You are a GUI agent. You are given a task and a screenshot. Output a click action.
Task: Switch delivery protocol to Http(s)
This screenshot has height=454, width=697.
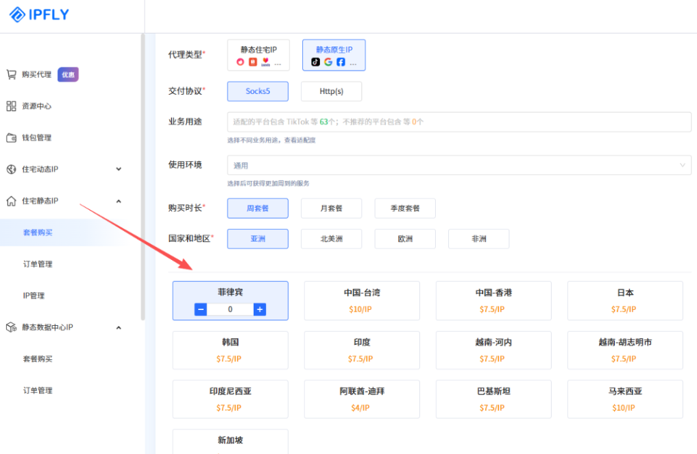(331, 91)
